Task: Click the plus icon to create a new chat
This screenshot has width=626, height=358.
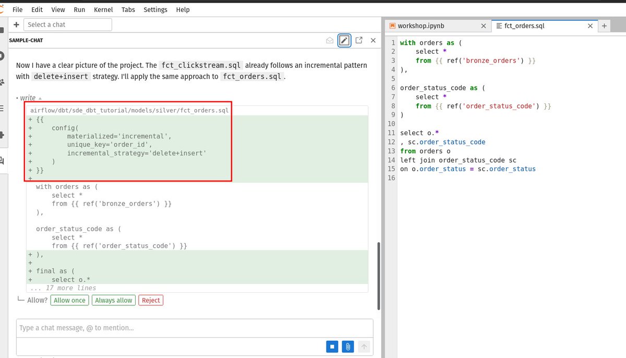Action: point(16,25)
